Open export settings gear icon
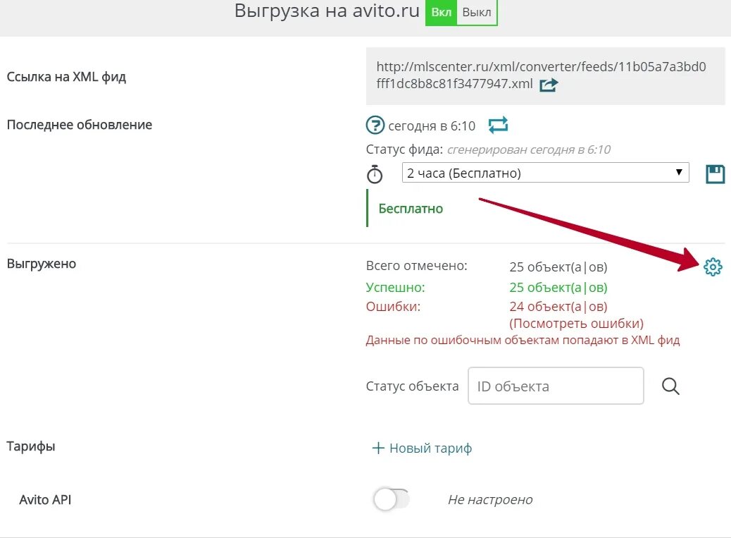731x538 pixels. [x=713, y=267]
